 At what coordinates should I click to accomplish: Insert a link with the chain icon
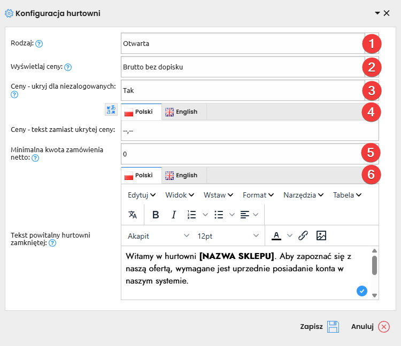click(x=303, y=235)
